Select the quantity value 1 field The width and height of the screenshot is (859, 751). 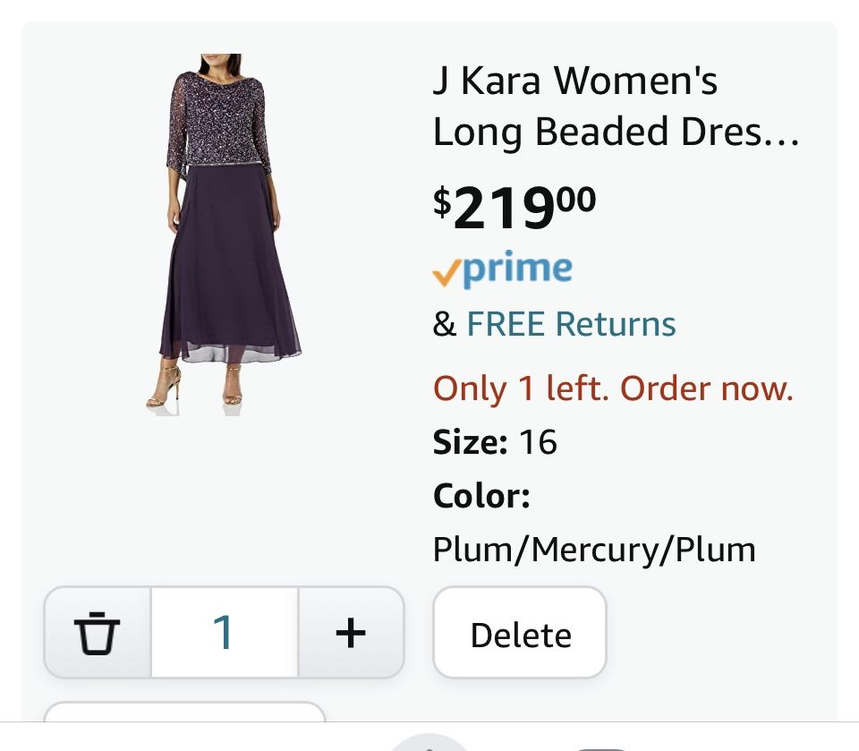224,633
